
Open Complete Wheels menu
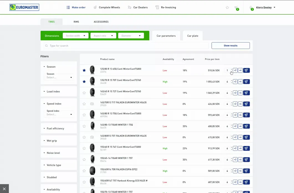pos(107,7)
